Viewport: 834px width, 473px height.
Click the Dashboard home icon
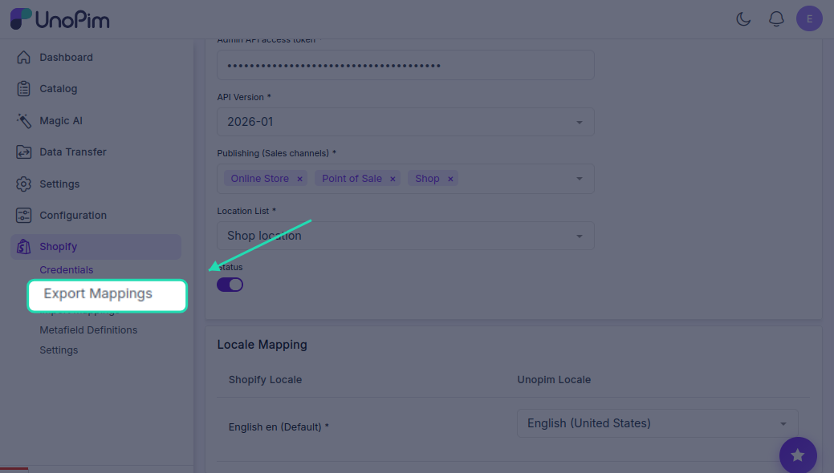point(23,58)
